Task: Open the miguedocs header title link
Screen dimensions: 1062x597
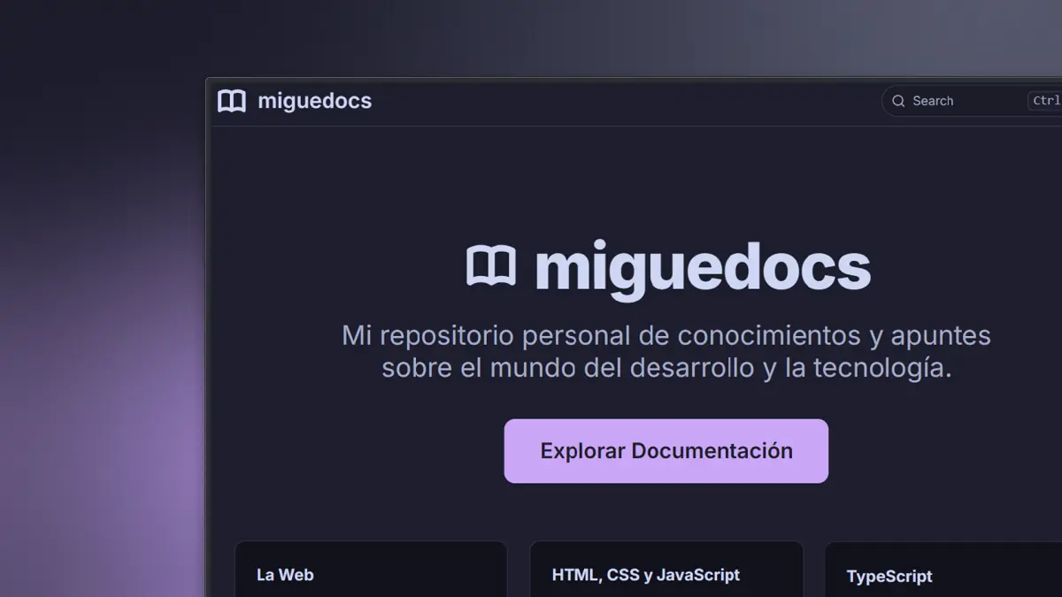Action: (x=314, y=101)
